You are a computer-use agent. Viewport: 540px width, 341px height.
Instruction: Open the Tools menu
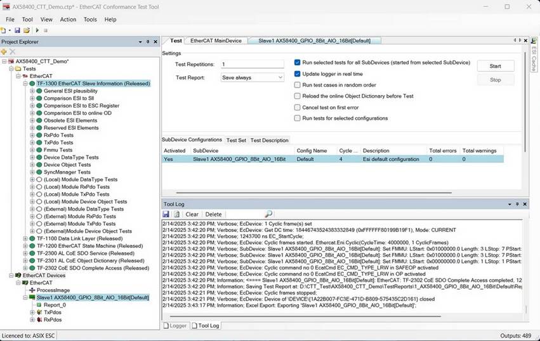90,20
